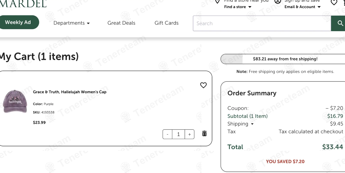Open the Departments menu
345x173 pixels.
click(72, 23)
